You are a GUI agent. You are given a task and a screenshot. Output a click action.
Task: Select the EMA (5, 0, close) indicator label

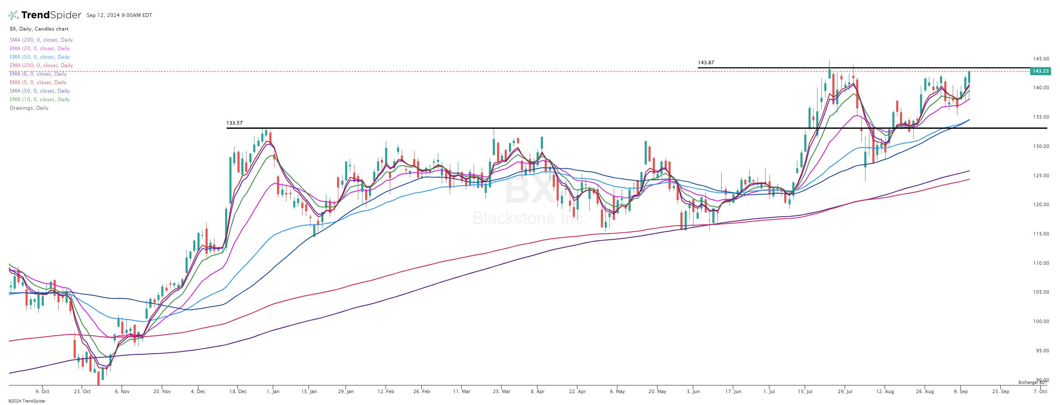tap(38, 82)
